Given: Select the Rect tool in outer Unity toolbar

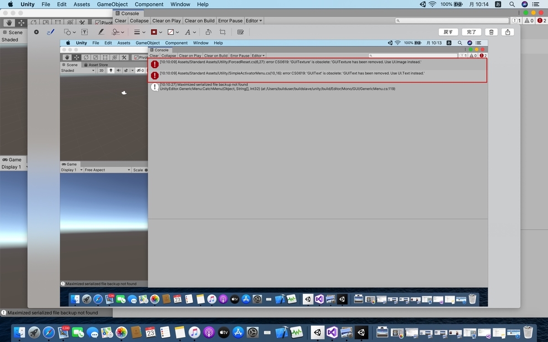Looking at the screenshot, I should (x=58, y=22).
